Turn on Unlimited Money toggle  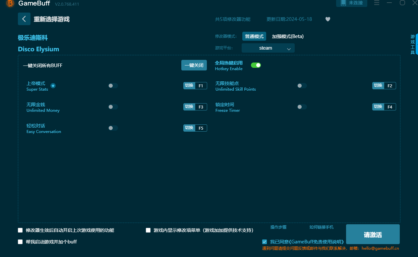[113, 107]
